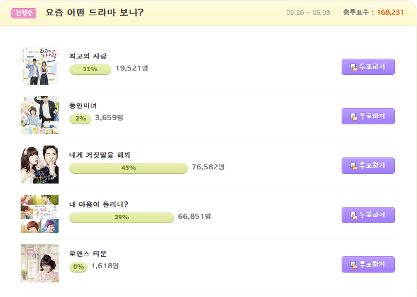Select the drama title 최고의 사랑
Viewport: 417px width, 297px height.
click(x=88, y=56)
